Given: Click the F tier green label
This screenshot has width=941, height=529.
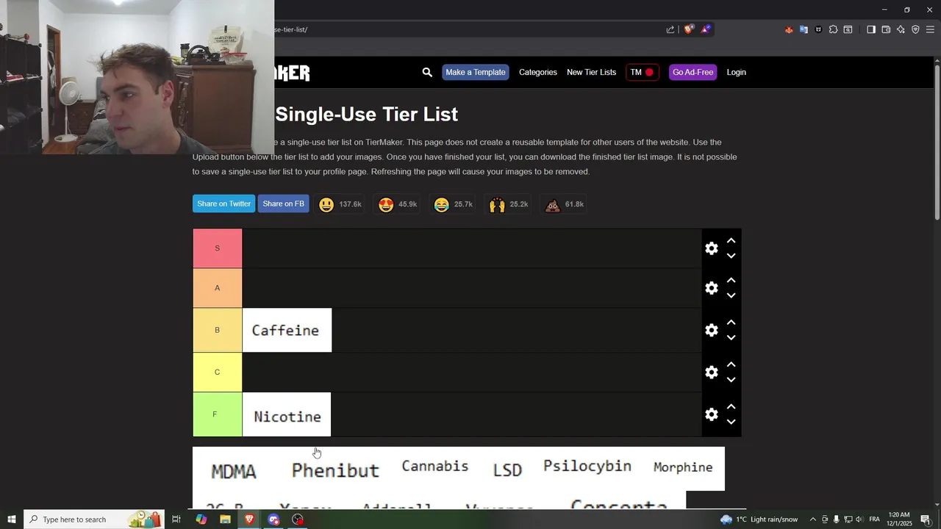Looking at the screenshot, I should [x=218, y=414].
